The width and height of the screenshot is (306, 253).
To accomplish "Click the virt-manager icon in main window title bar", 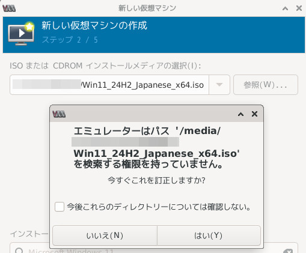I will (9, 8).
